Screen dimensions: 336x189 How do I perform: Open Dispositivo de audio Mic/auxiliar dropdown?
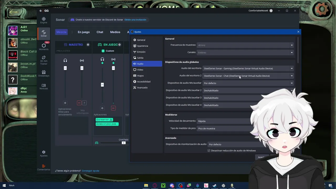click(248, 83)
